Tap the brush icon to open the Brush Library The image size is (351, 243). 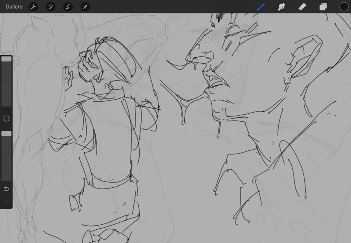coord(260,7)
